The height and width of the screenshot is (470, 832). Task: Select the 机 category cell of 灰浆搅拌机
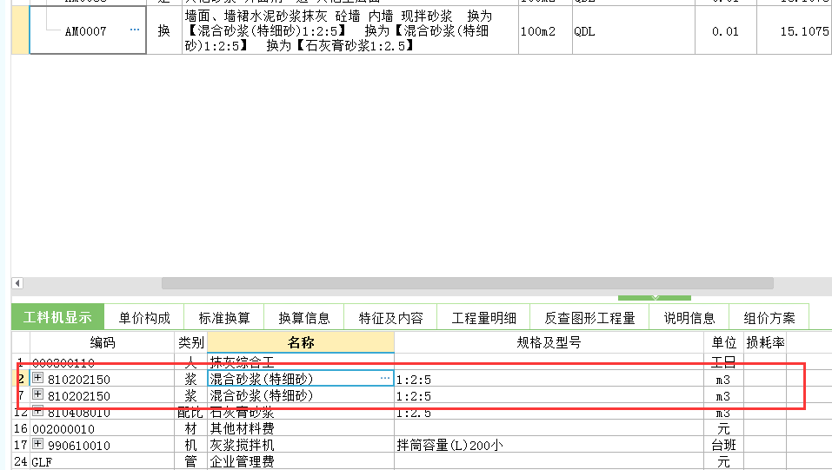click(191, 445)
